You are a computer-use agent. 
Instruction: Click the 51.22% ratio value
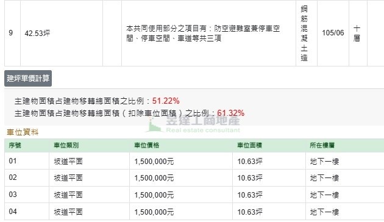166,101
